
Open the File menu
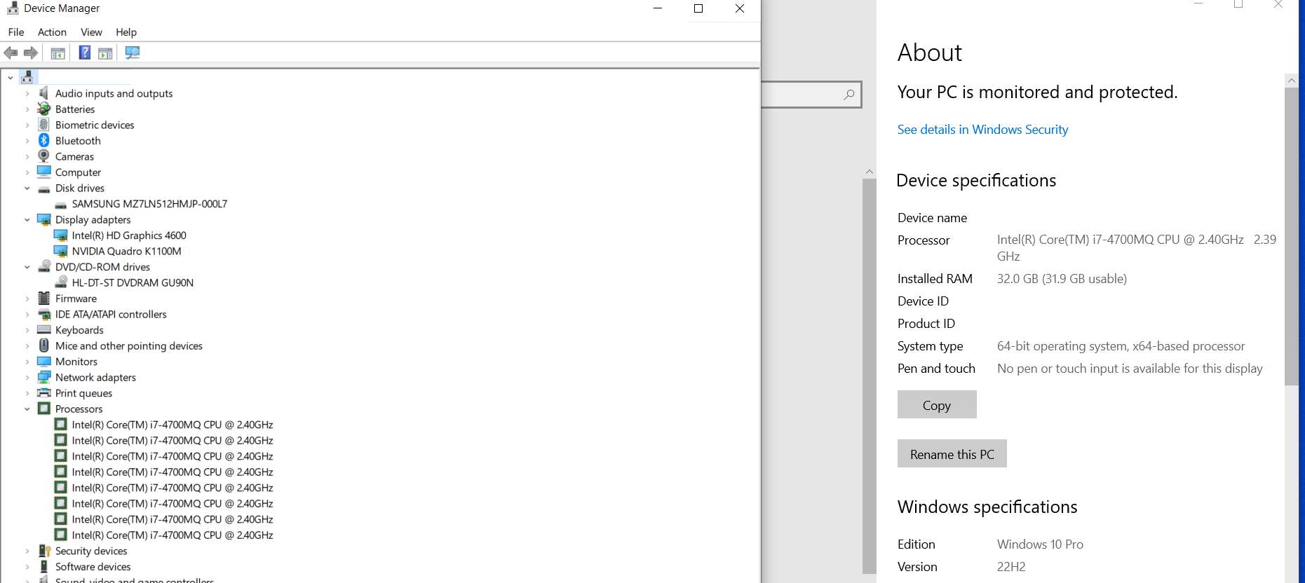tap(16, 32)
